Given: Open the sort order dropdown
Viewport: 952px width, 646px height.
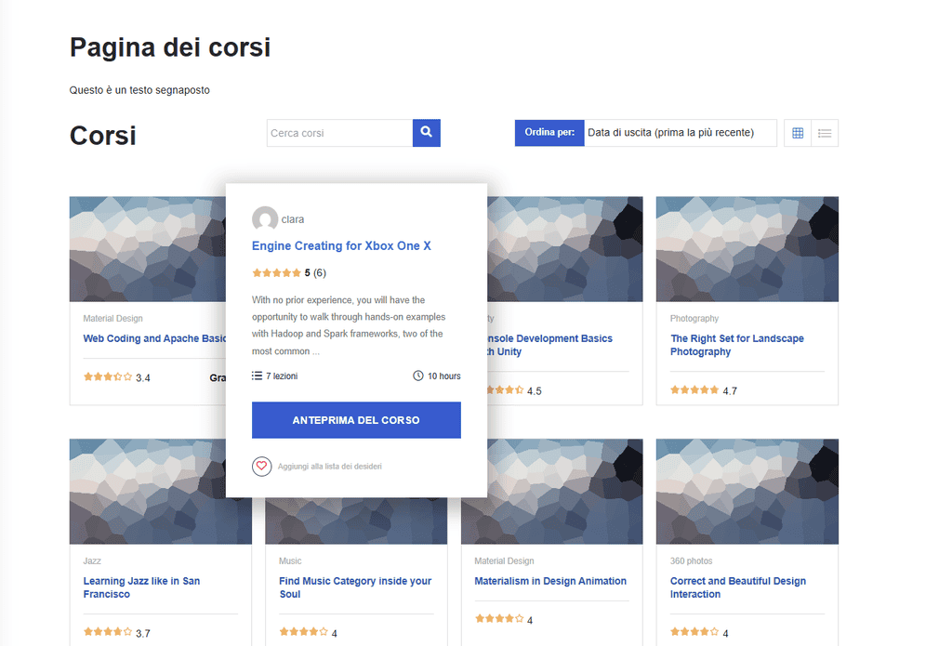Looking at the screenshot, I should click(680, 133).
